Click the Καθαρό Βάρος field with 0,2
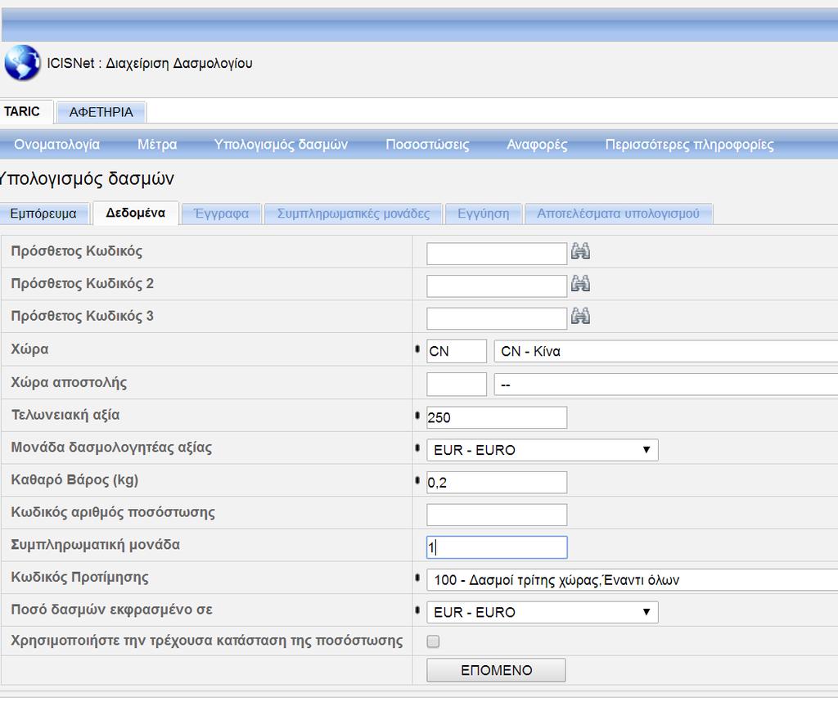The height and width of the screenshot is (720, 838). [x=497, y=482]
